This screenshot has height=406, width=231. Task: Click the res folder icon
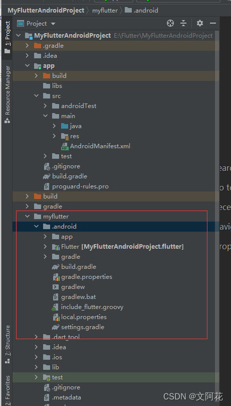coord(65,136)
